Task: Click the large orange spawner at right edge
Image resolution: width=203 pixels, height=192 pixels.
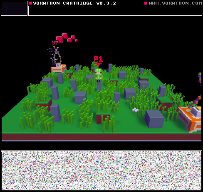Action: (x=190, y=119)
